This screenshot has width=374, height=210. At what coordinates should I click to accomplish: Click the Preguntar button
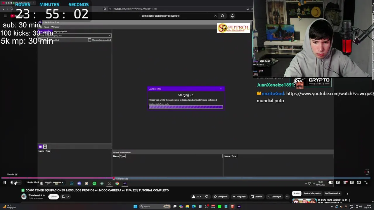[239, 197]
